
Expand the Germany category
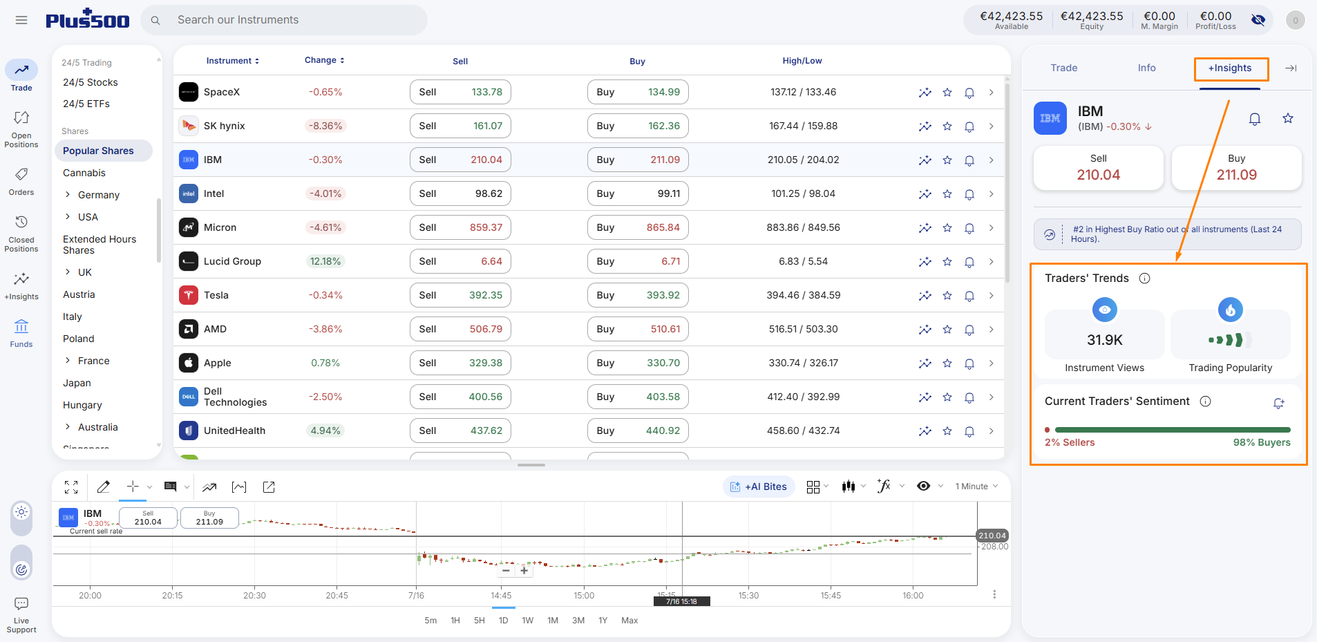68,195
